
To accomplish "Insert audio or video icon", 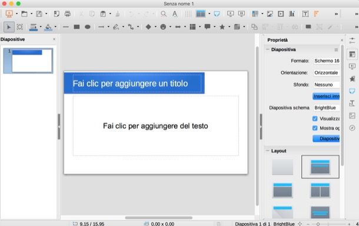I will [x=281, y=14].
